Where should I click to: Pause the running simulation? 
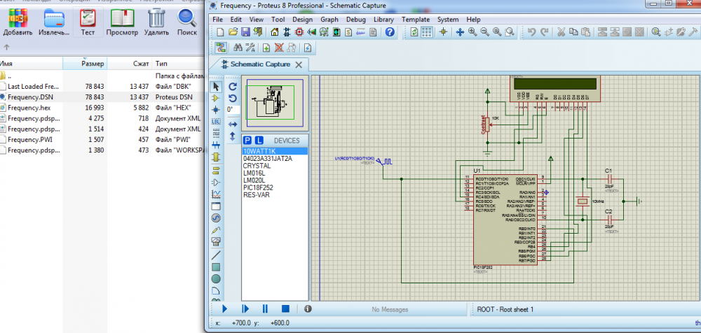click(265, 309)
